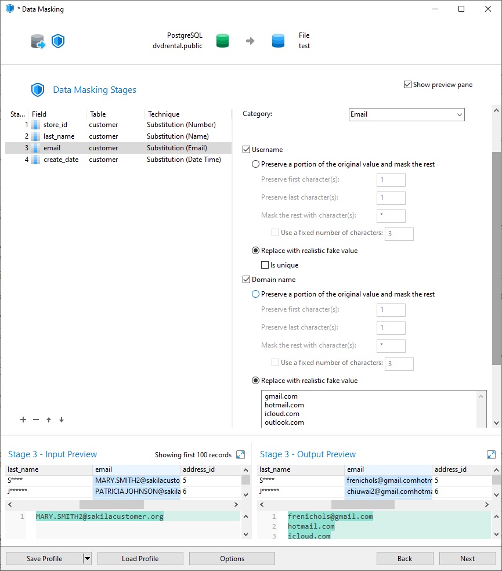Select Domain name 'Replace with realistic fake value' radio
Viewport: 502px width, 571px height.
[256, 380]
